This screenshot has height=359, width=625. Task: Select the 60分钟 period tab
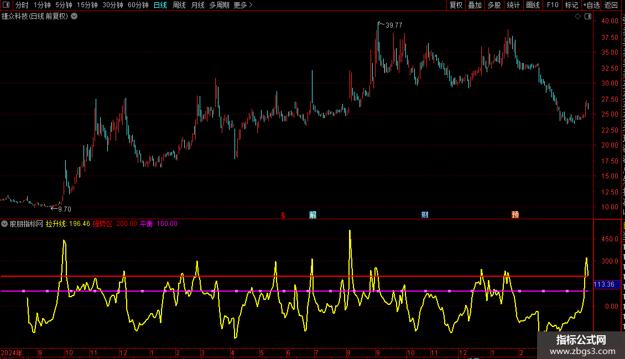point(138,5)
